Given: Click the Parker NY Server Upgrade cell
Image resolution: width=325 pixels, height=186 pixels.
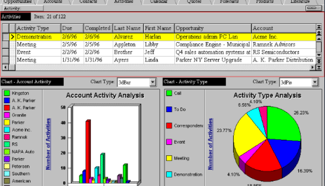Looking at the screenshot, I should [213, 60].
